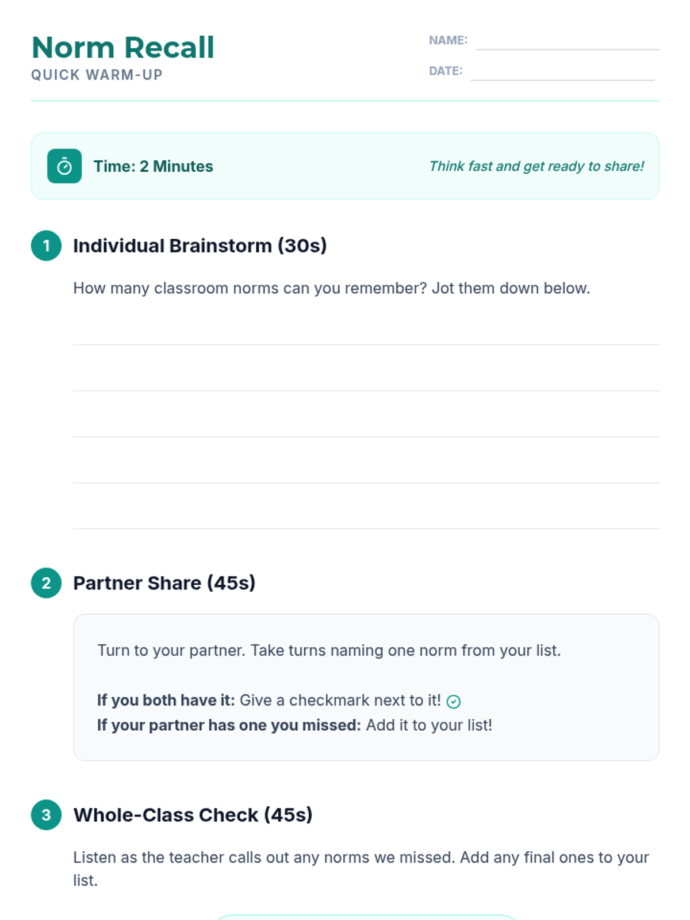Viewport: 690px width, 920px height.
Task: Click the DATE blank line field
Action: click(x=562, y=72)
